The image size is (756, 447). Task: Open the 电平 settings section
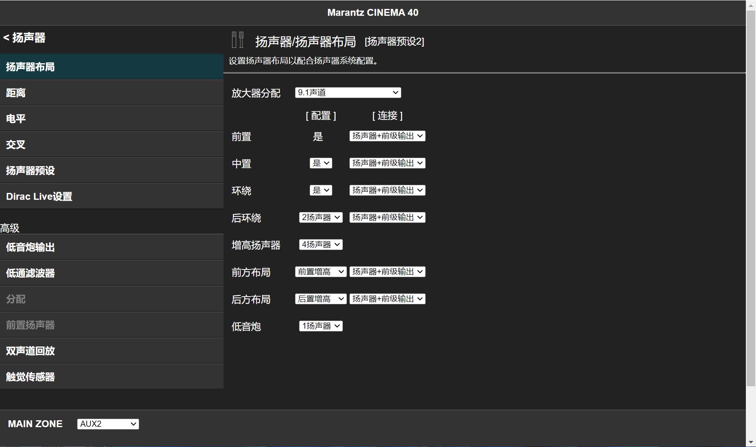112,118
